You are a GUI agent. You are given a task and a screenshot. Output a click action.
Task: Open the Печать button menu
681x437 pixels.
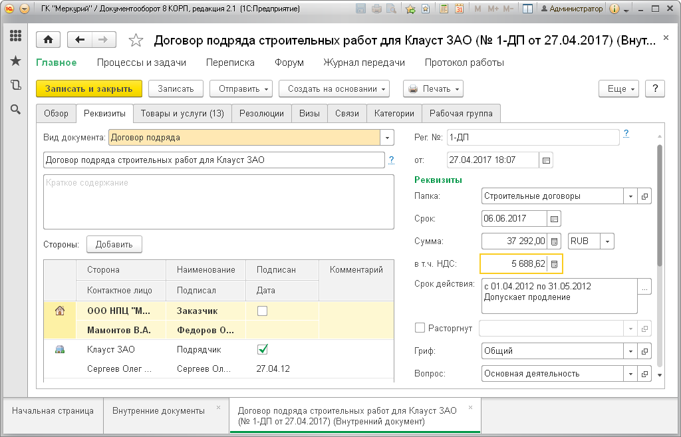point(433,88)
